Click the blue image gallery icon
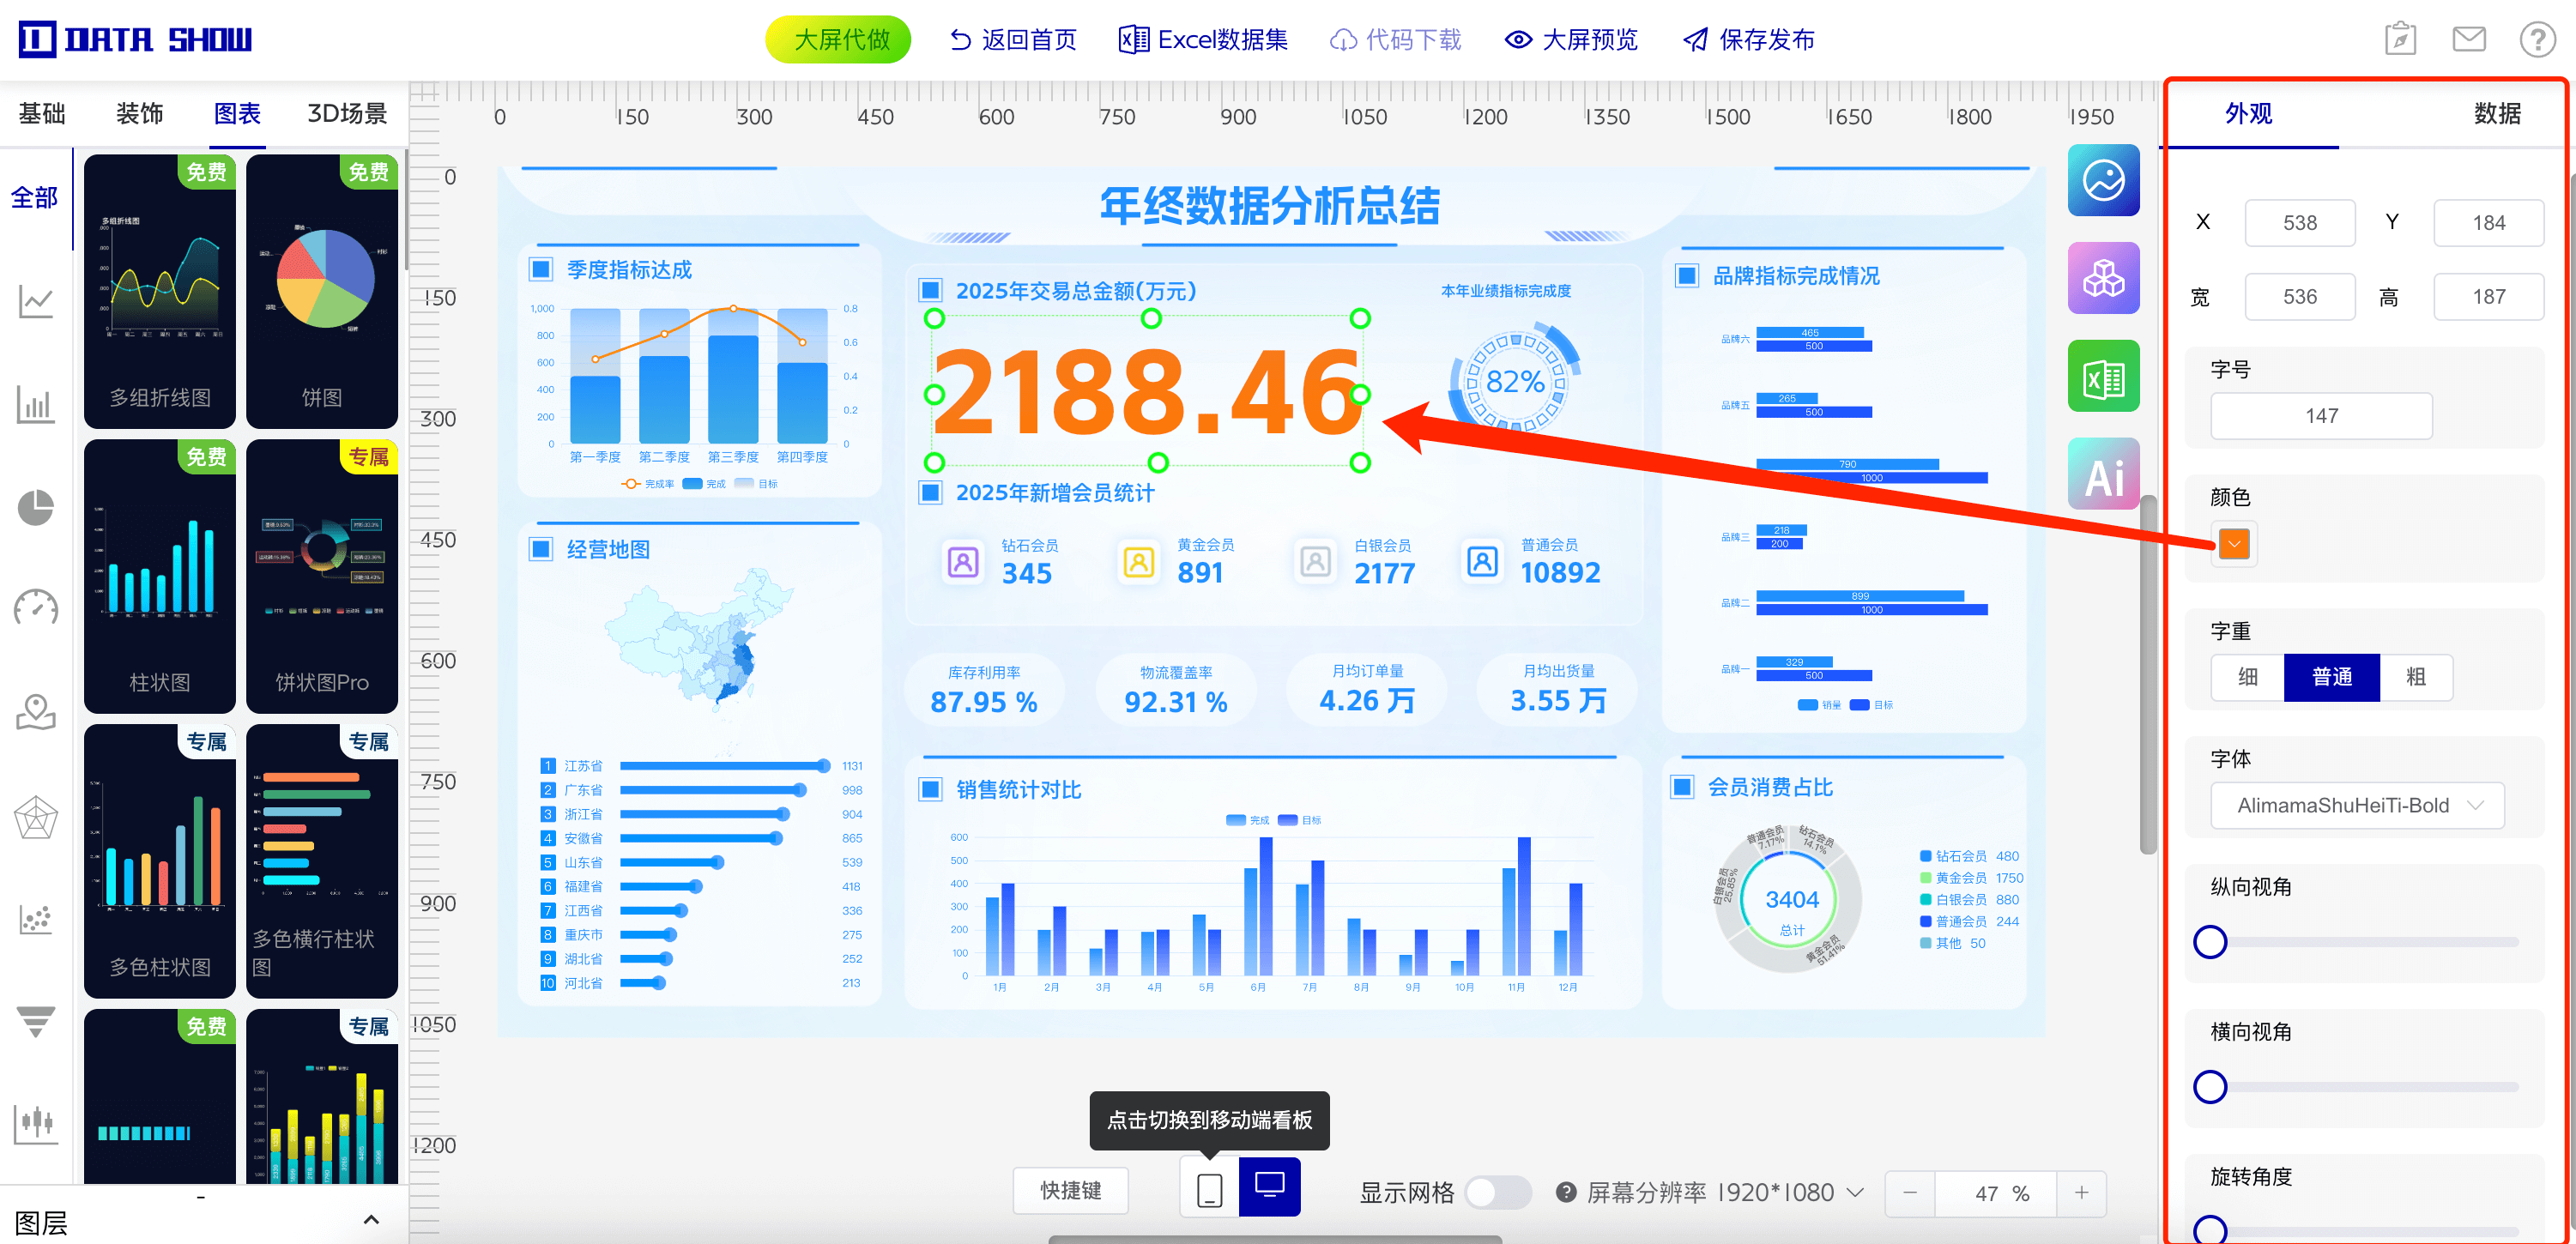The height and width of the screenshot is (1244, 2576). [2103, 181]
